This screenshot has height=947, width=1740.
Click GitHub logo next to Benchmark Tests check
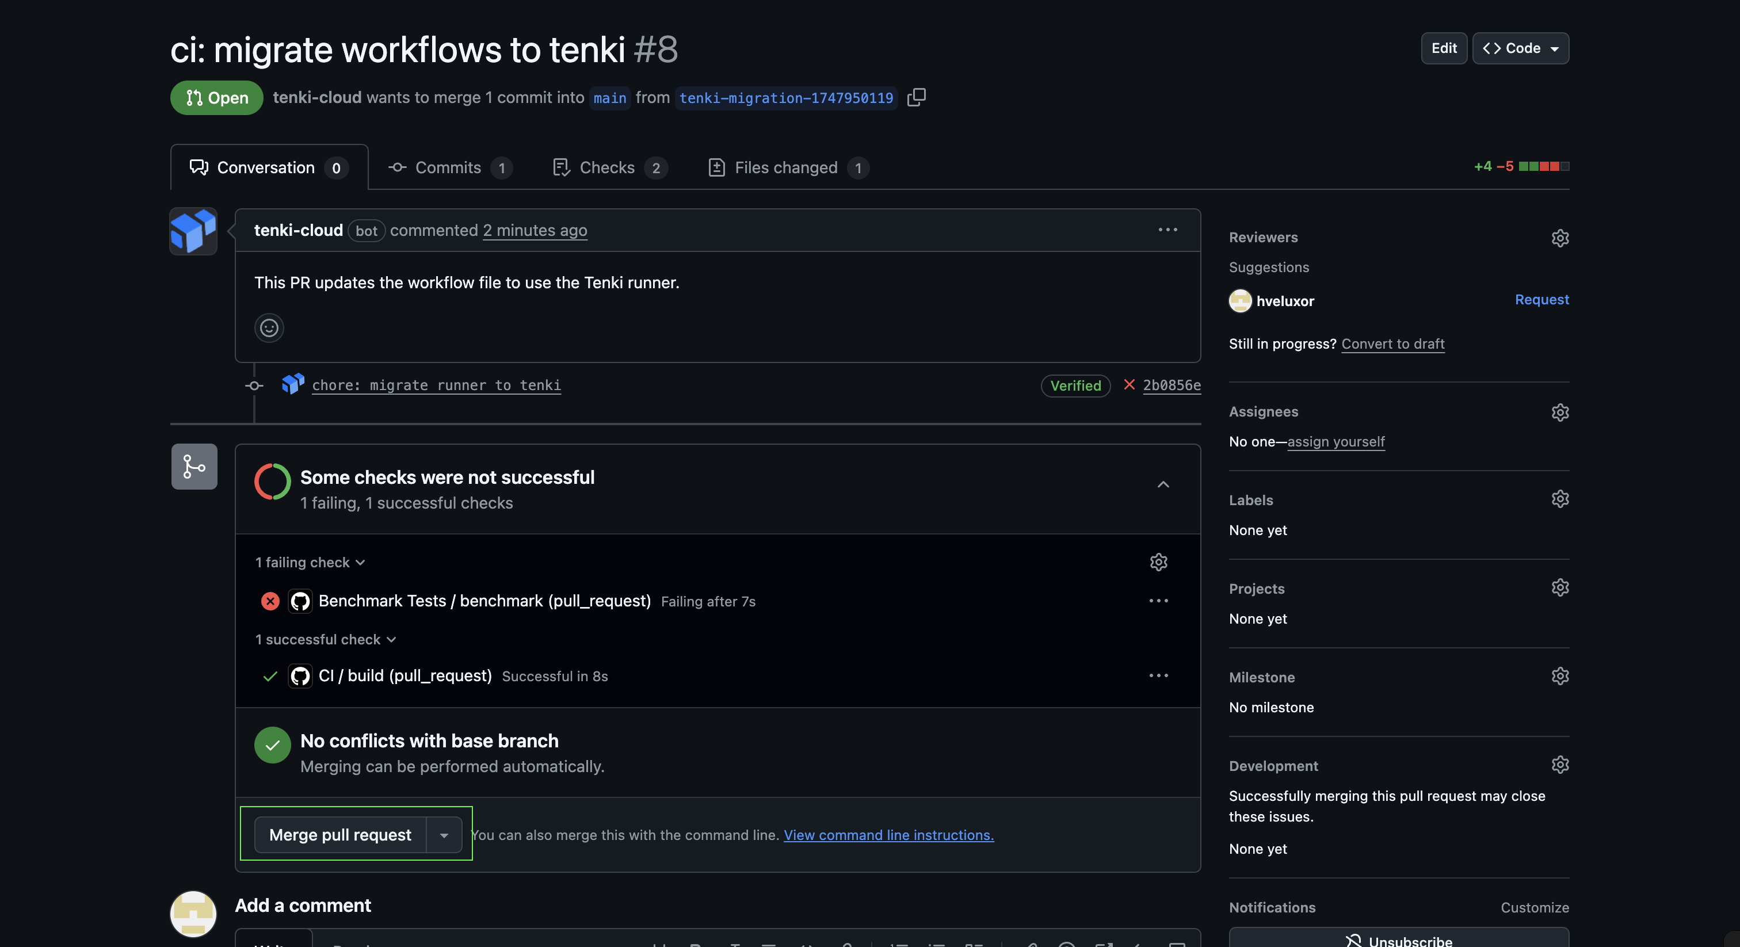pyautogui.click(x=300, y=601)
